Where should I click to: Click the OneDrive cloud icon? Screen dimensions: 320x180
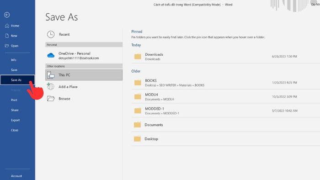(x=51, y=55)
